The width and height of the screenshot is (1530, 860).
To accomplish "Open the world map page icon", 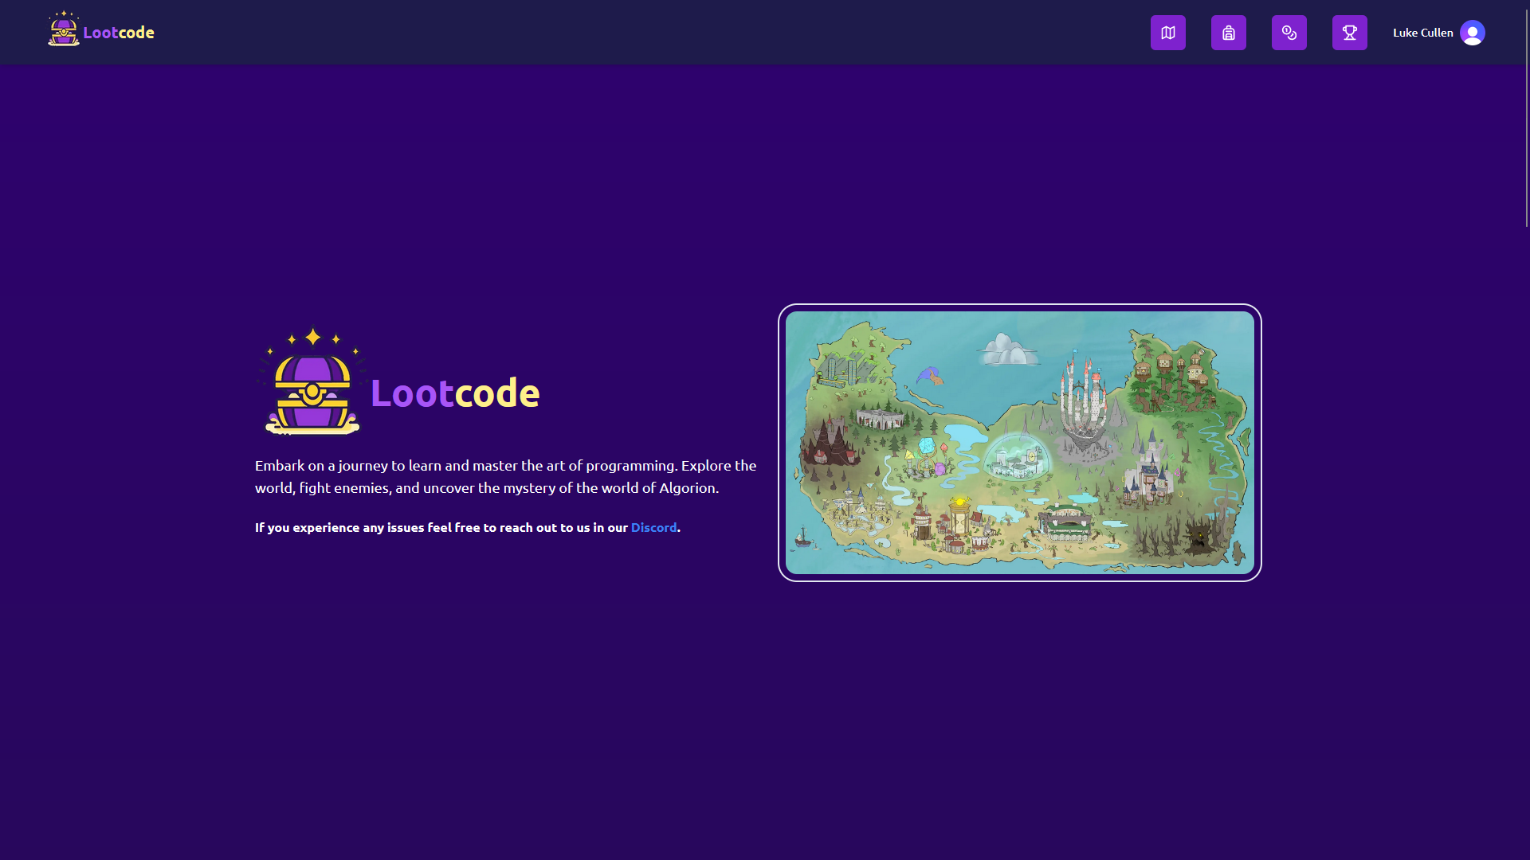I will (x=1167, y=33).
